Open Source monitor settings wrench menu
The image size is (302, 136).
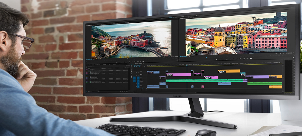coord(169,57)
